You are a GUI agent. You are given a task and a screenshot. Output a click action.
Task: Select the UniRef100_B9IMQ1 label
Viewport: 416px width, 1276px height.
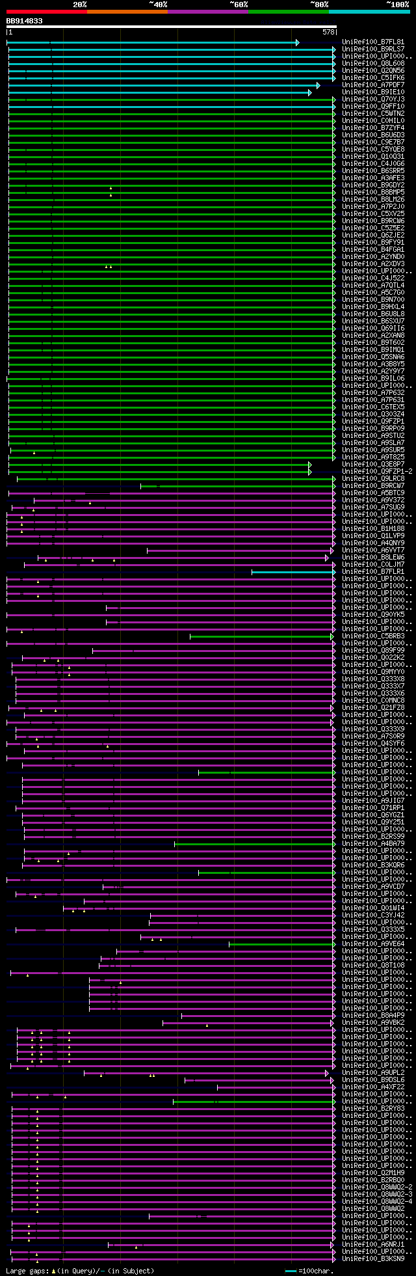[373, 350]
